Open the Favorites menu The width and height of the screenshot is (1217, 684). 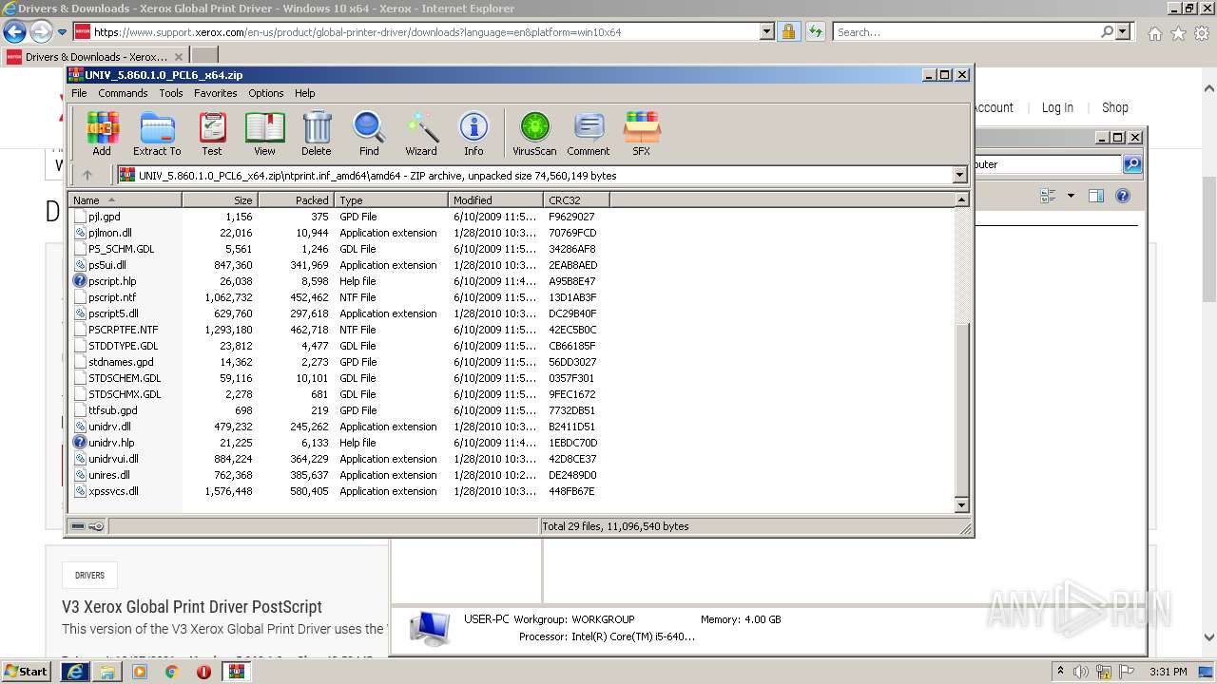click(216, 93)
